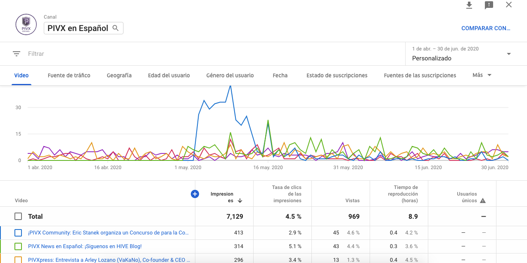Screen dimensions: 527x263
Task: Click impressions value 296
Action: click(x=238, y=260)
